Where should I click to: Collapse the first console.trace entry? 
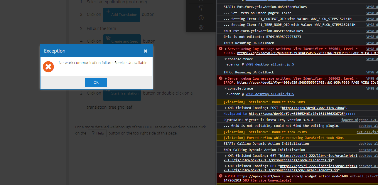click(225, 59)
